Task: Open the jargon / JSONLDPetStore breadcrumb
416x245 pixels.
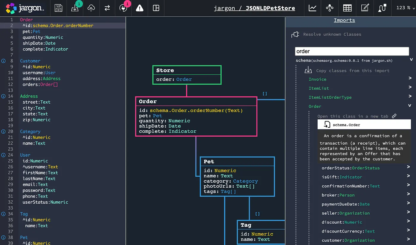Action: [254, 8]
